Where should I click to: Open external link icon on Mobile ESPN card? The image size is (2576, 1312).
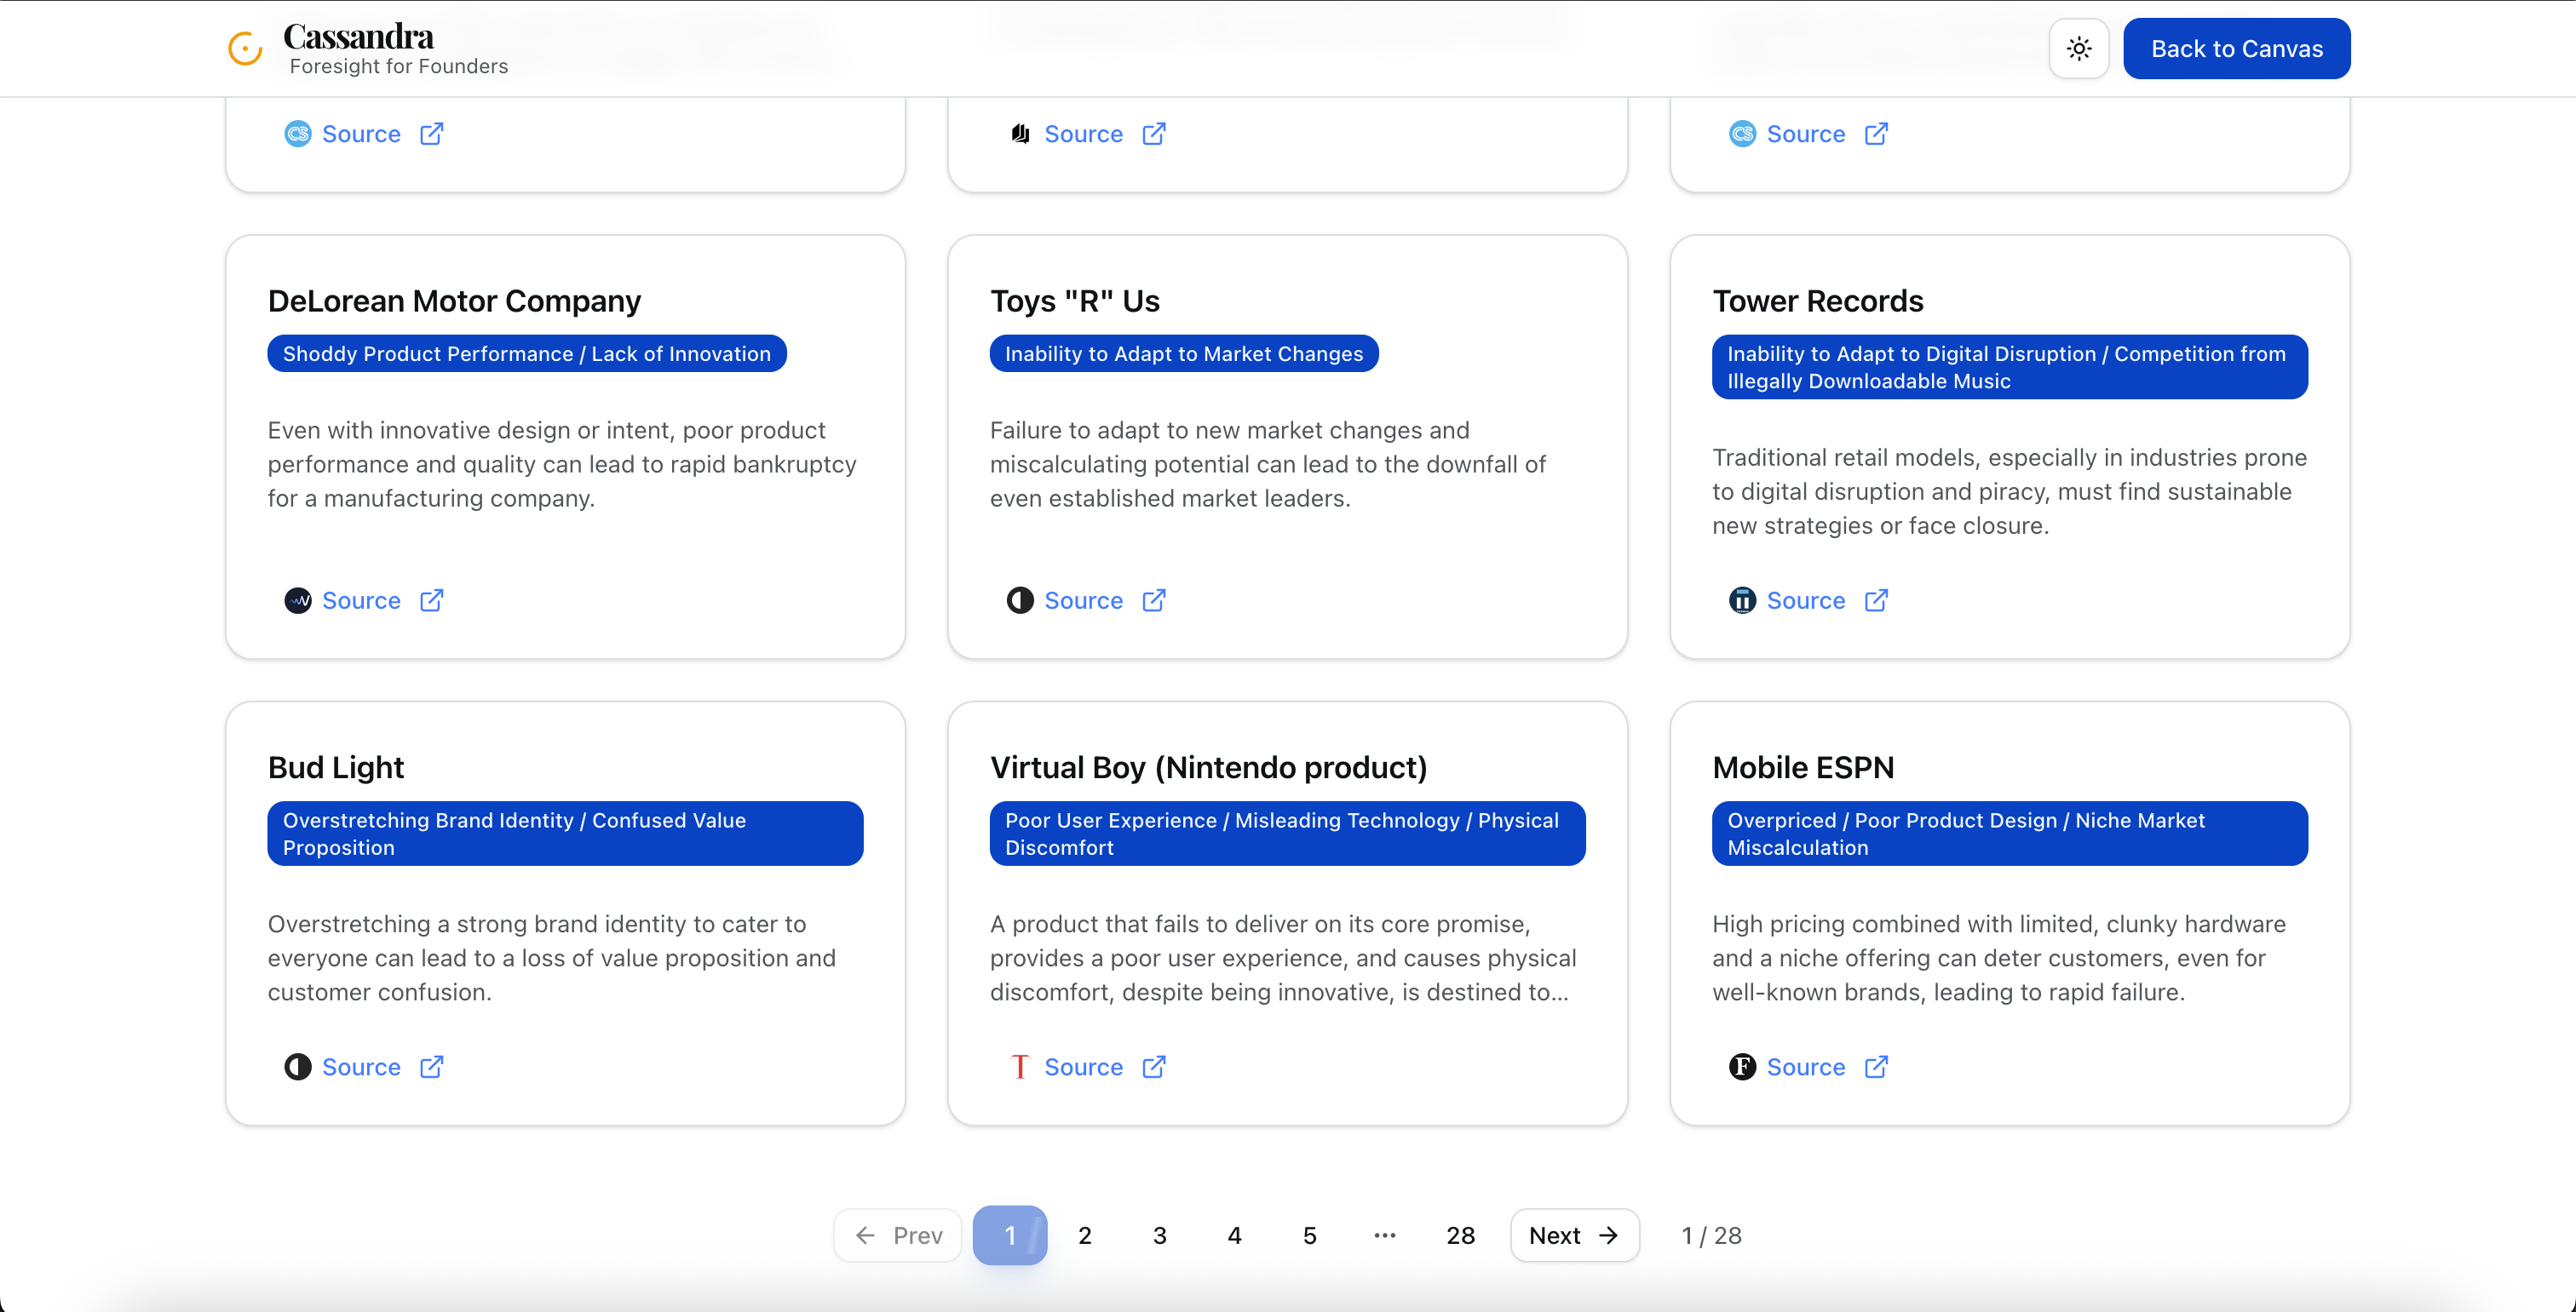(1876, 1067)
